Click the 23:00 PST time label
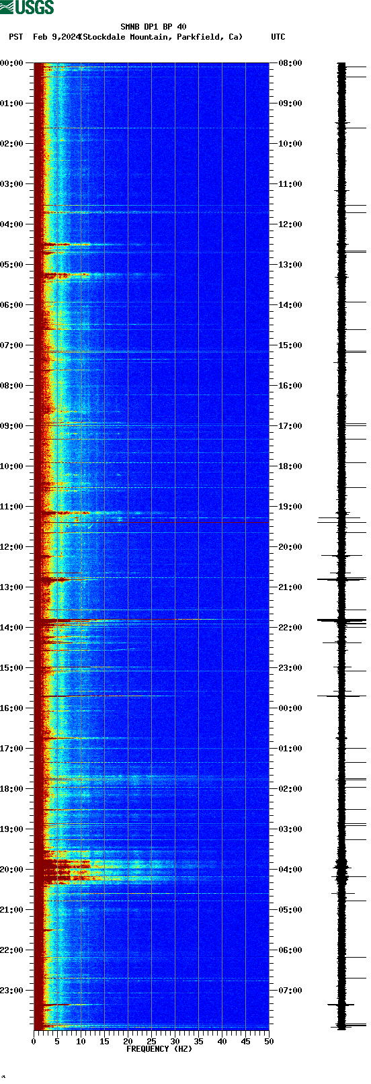The image size is (371, 1084). click(12, 991)
